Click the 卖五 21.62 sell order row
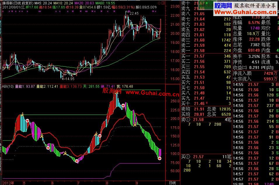The image size is (279, 185). click(x=206, y=30)
